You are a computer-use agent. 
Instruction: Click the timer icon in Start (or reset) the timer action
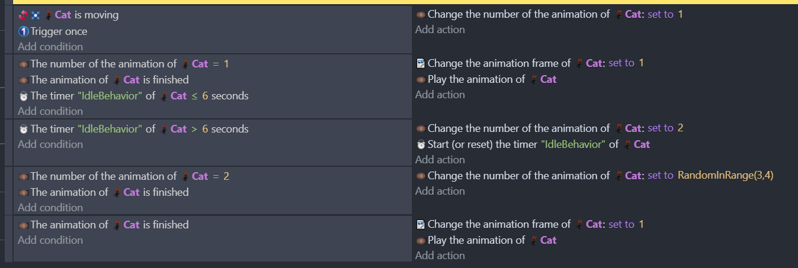click(x=421, y=144)
